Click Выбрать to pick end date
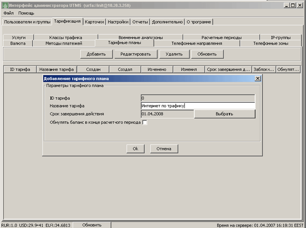306x228 pixels. tap(224, 114)
